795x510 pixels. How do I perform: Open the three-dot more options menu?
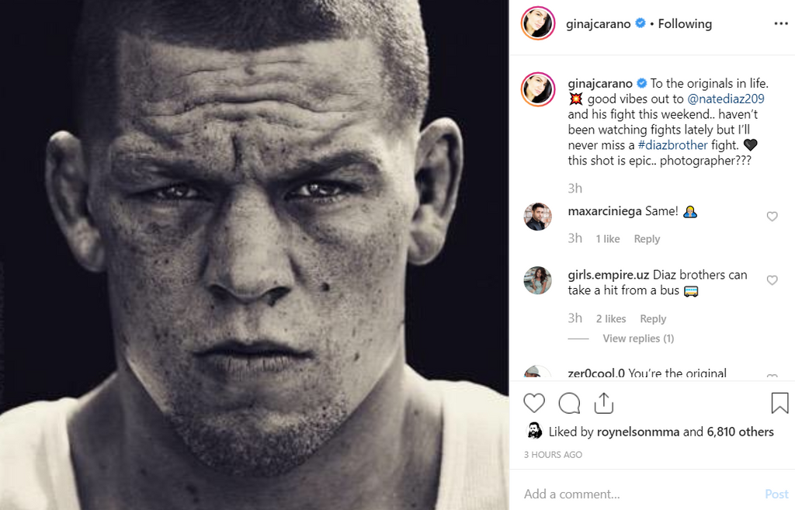click(780, 24)
